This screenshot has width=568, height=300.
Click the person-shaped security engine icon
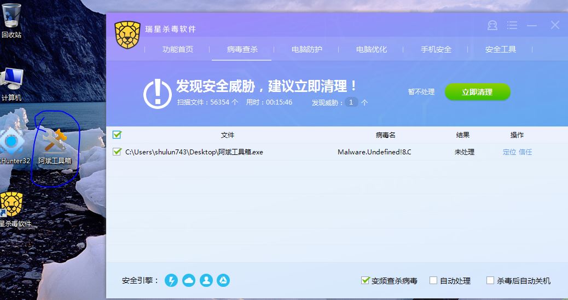pos(206,280)
